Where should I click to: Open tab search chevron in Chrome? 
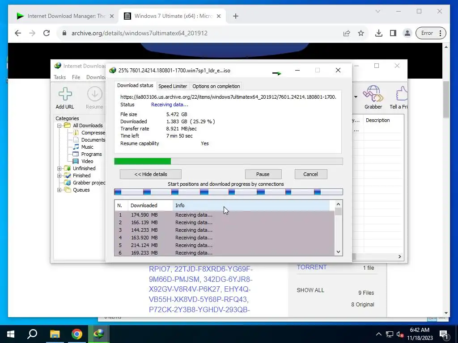click(377, 11)
